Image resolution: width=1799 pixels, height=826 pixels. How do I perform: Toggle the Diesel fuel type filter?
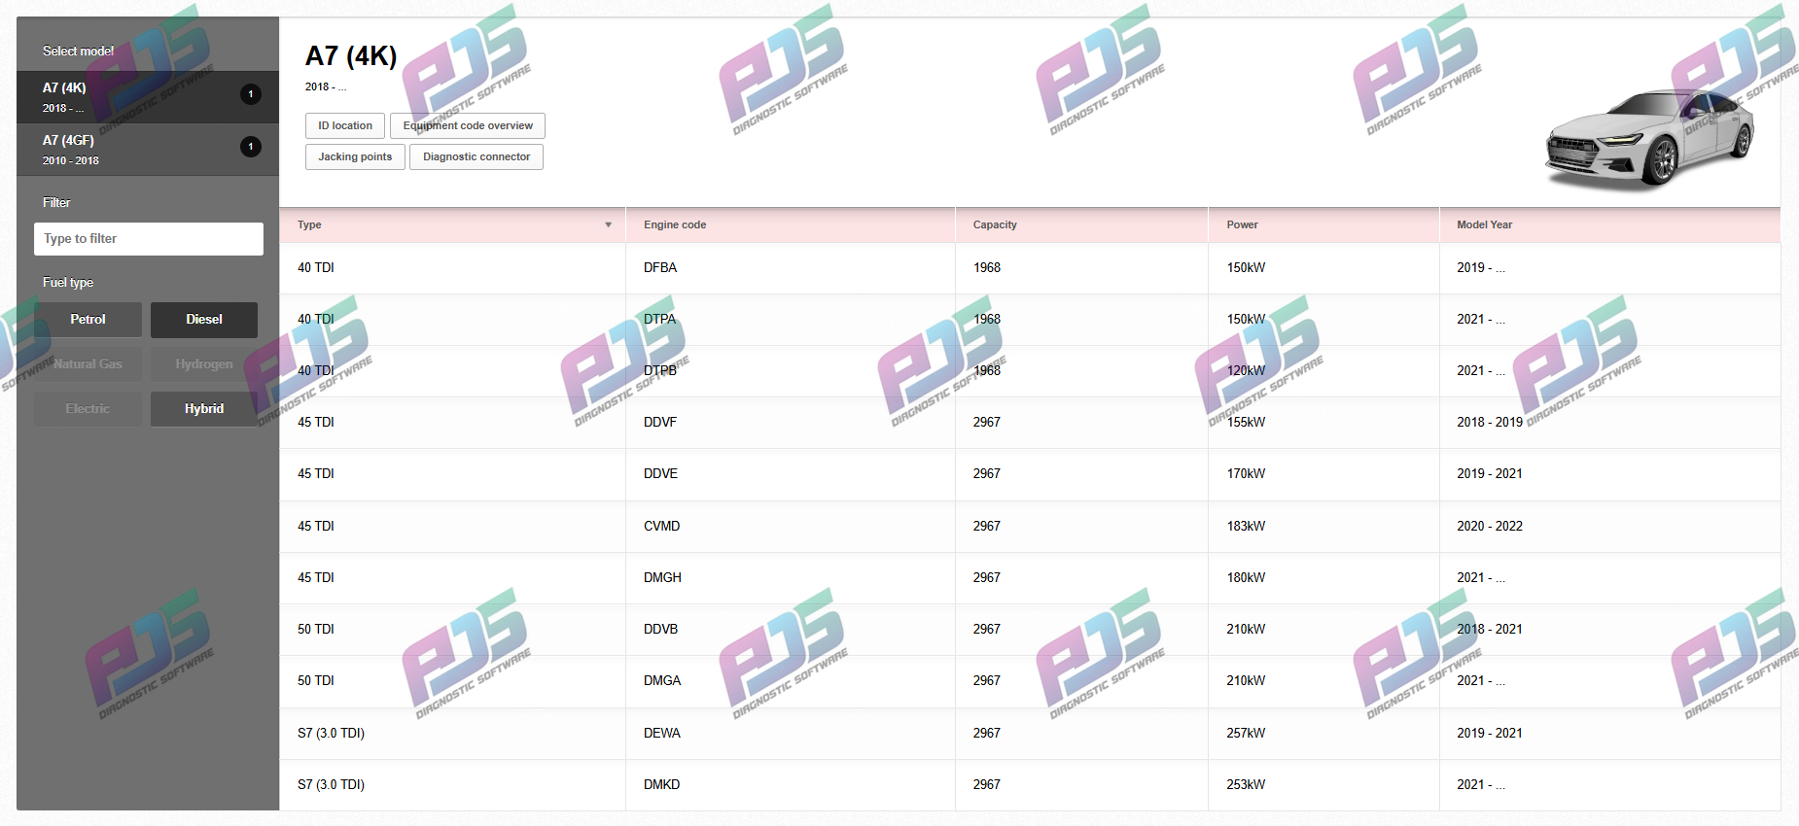pyautogui.click(x=204, y=320)
